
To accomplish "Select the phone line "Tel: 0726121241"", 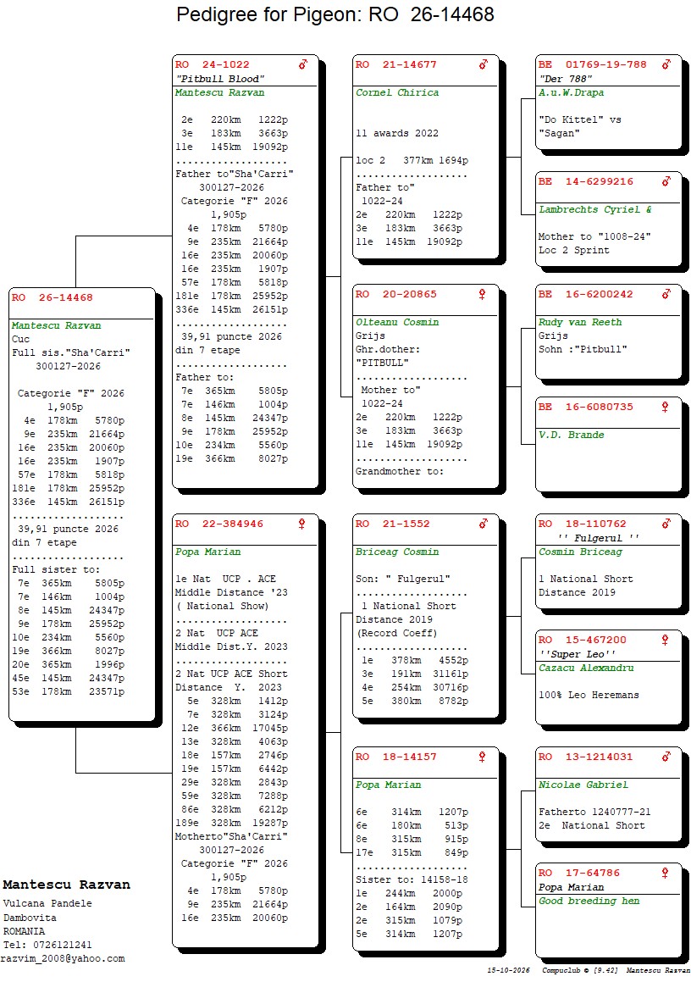I will click(47, 945).
